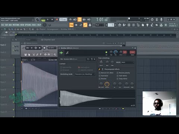179x134 pixels.
Task: Open the TOOLS menu
Action: pos(34,25)
